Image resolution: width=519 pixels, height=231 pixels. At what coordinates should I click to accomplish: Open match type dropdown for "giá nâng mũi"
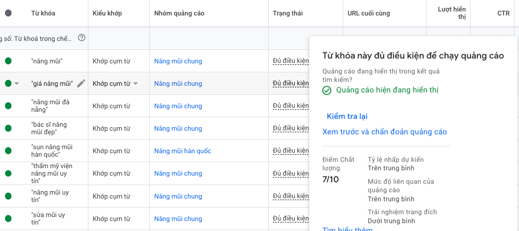[x=135, y=84]
